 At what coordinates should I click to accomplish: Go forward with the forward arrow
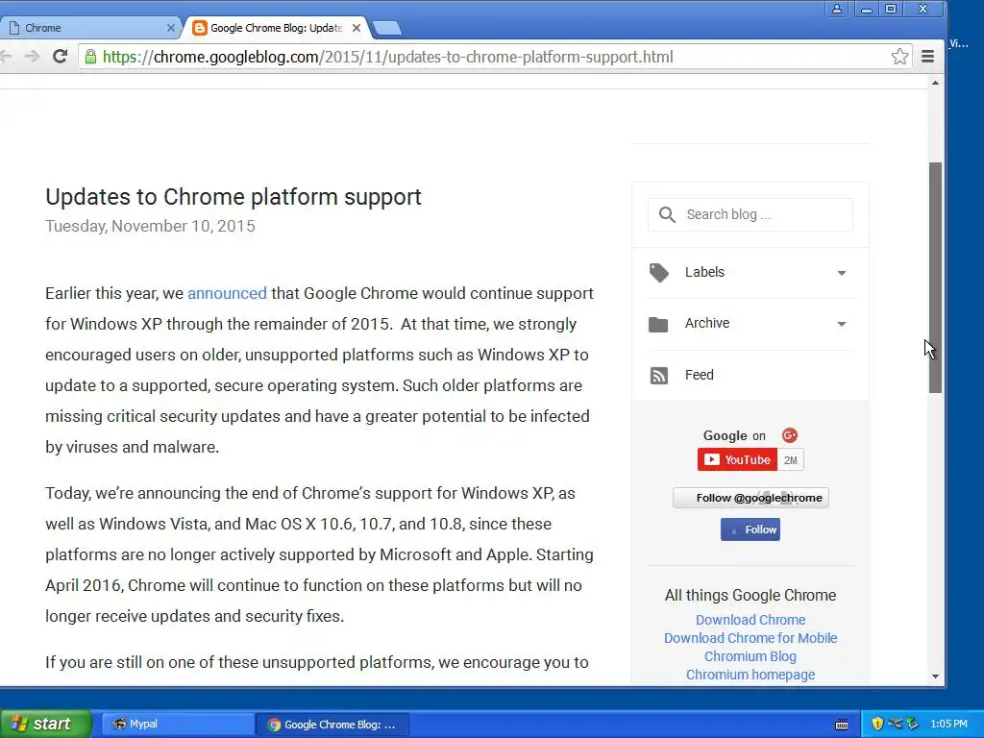click(x=32, y=57)
